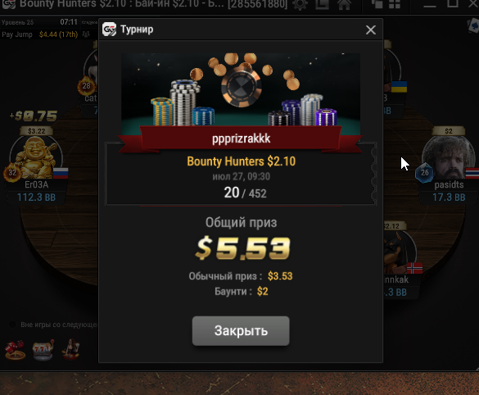
Task: Launch the 777 slot machine icon
Action: pyautogui.click(x=43, y=350)
